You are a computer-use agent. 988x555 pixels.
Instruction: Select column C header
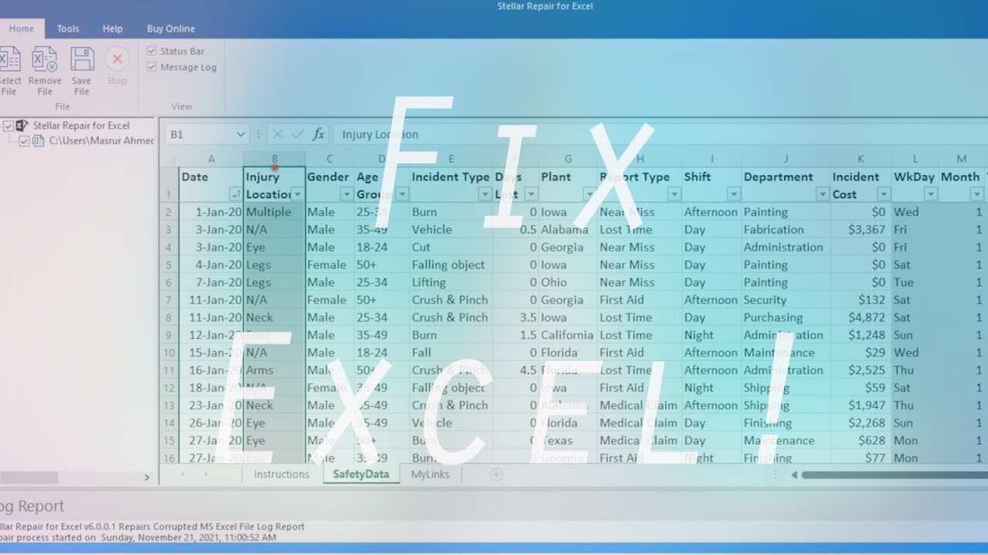(330, 159)
